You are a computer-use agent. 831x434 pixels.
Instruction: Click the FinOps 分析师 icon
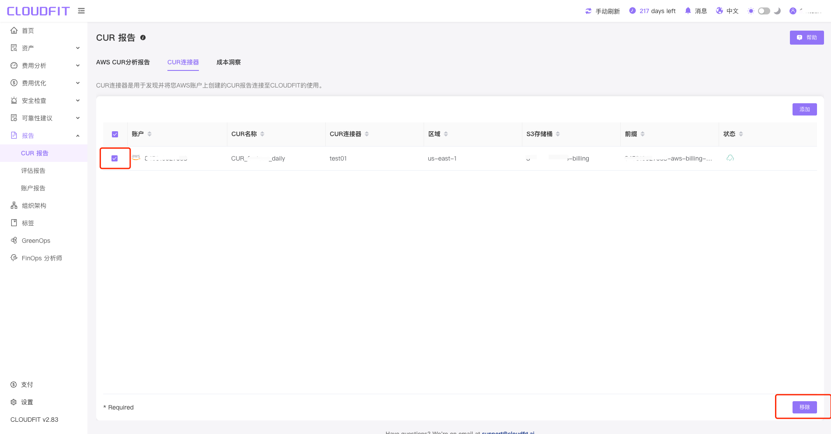click(x=14, y=258)
